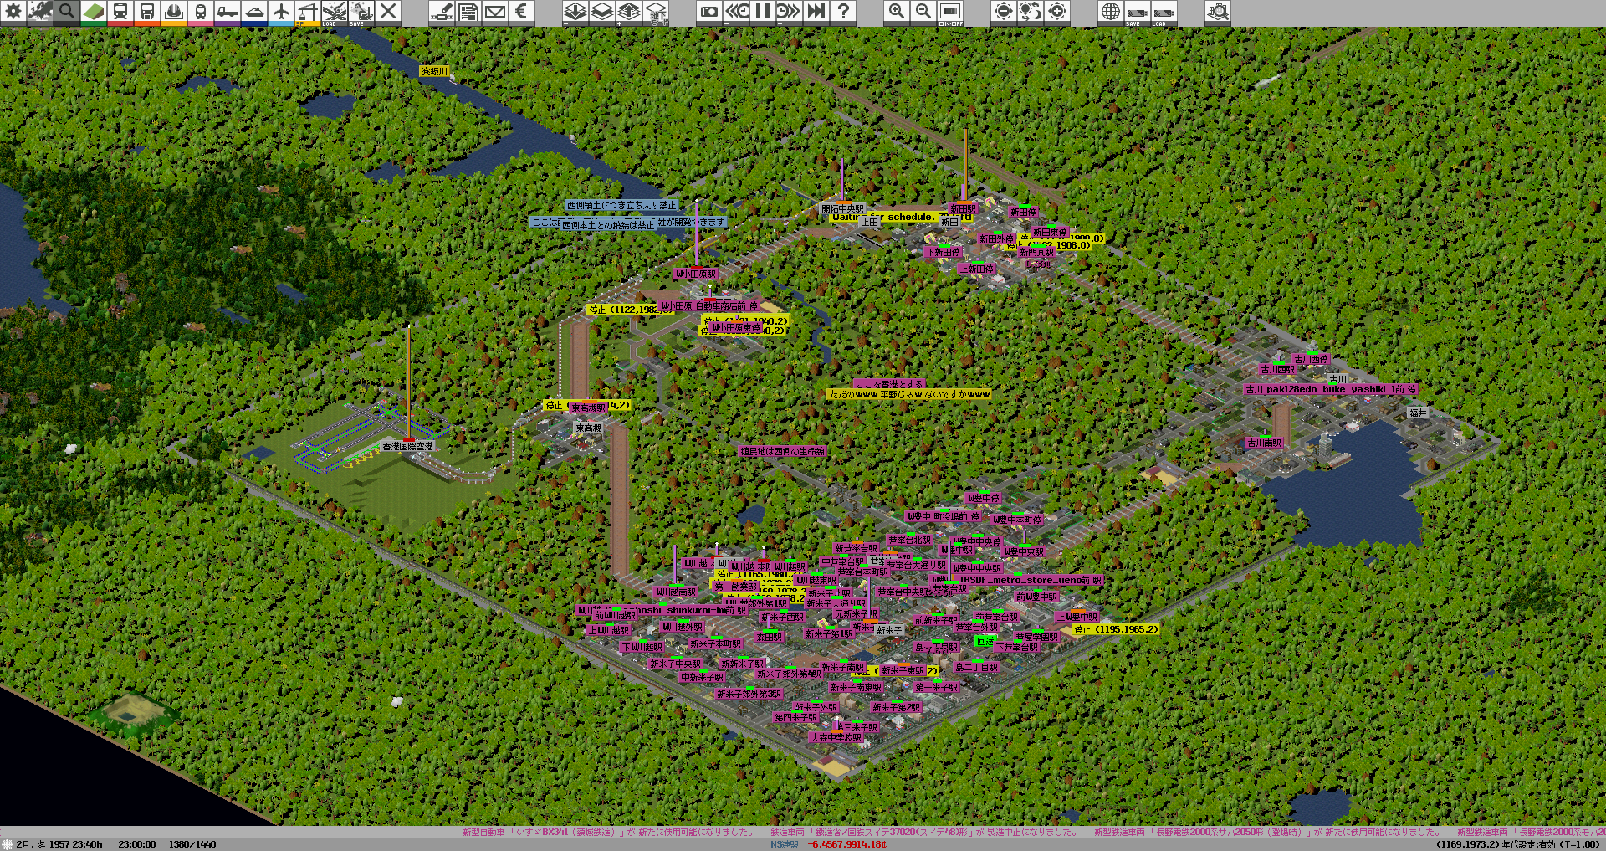Viewport: 1606px width, 851px height.
Task: Open the newspaper list window
Action: point(468,12)
